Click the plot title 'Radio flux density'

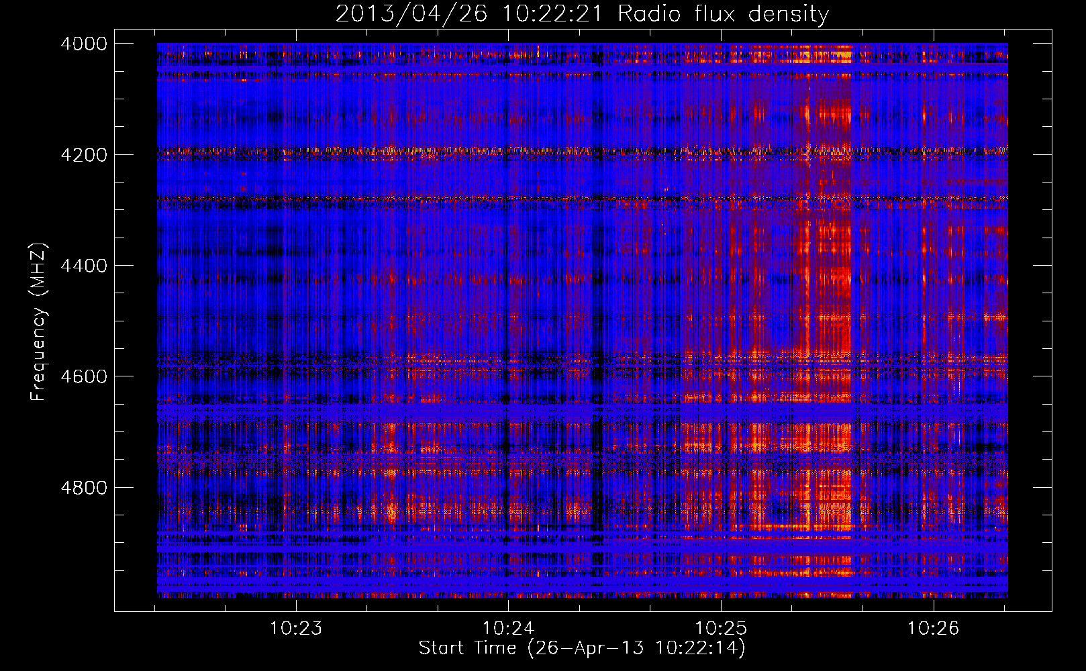coord(723,14)
